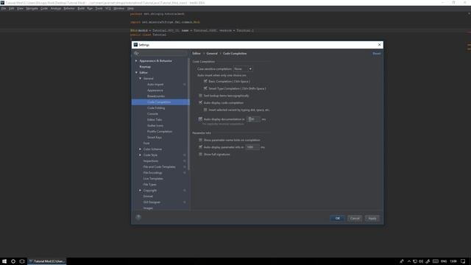Collapse the Editor tree arrow
The height and width of the screenshot is (265, 471).
(136, 73)
